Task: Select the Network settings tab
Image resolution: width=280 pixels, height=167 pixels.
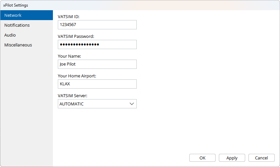Action: tap(26, 15)
